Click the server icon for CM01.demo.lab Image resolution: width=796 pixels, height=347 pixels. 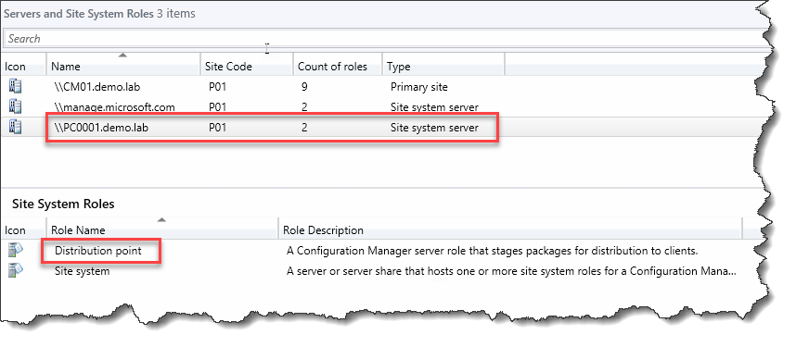[15, 87]
